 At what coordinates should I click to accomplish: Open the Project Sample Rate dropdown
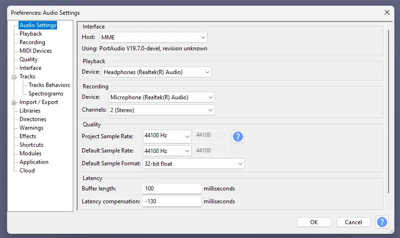pyautogui.click(x=166, y=136)
